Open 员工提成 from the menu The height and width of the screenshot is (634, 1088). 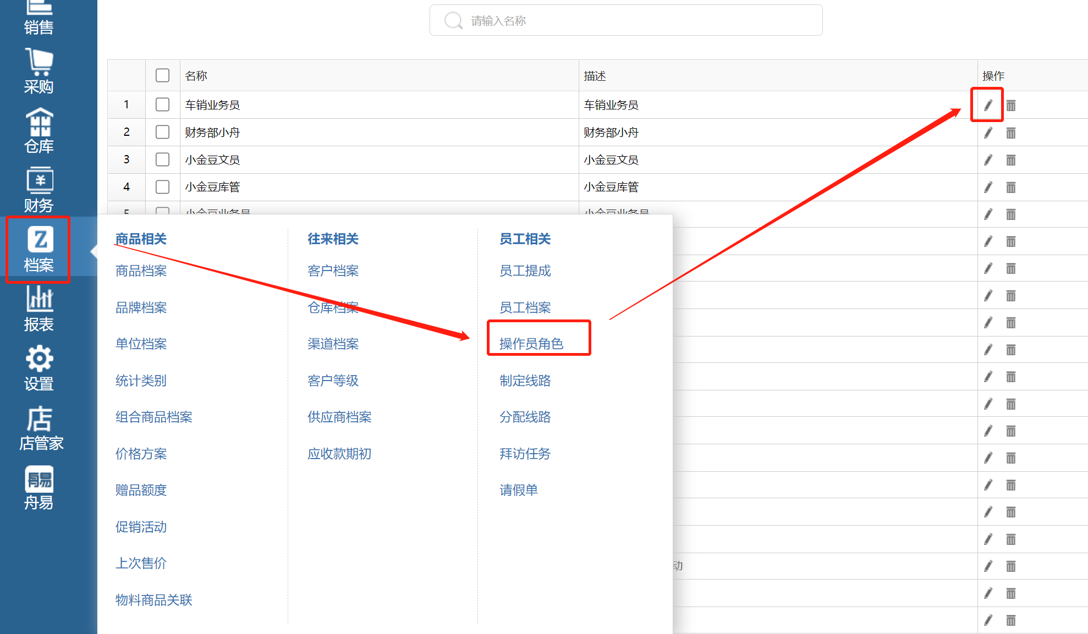click(x=525, y=271)
